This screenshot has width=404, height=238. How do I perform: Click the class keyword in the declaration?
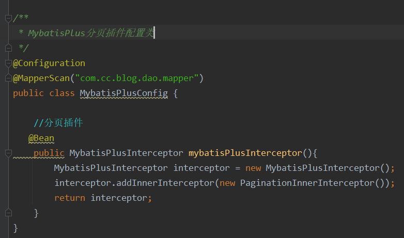pyautogui.click(x=62, y=93)
